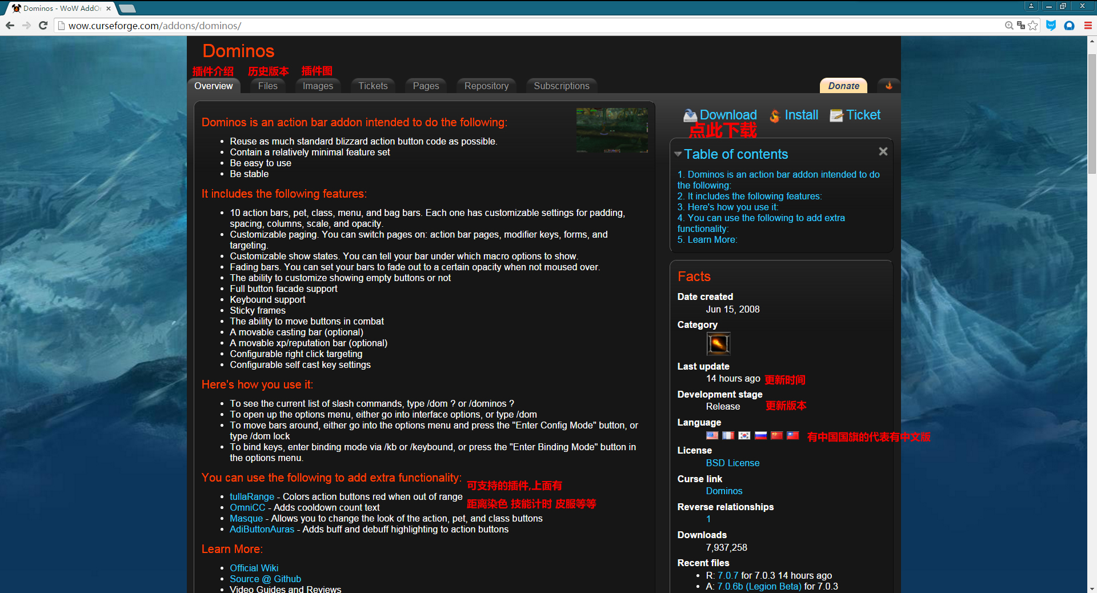The width and height of the screenshot is (1097, 593).
Task: Reload the page using the refresh icon
Action: [x=43, y=26]
